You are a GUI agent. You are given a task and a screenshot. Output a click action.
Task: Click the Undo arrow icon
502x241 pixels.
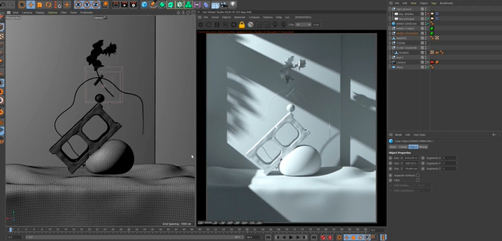coord(3,4)
